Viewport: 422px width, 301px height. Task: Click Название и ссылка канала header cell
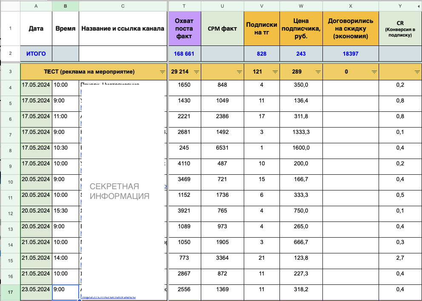123,28
